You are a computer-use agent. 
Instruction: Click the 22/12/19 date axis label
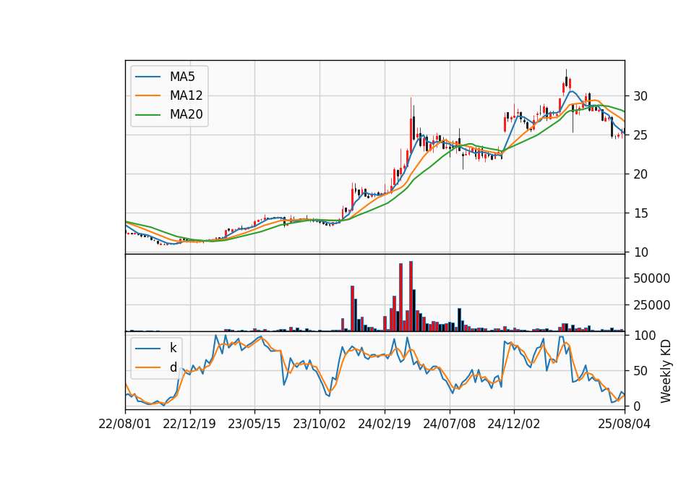click(x=189, y=424)
